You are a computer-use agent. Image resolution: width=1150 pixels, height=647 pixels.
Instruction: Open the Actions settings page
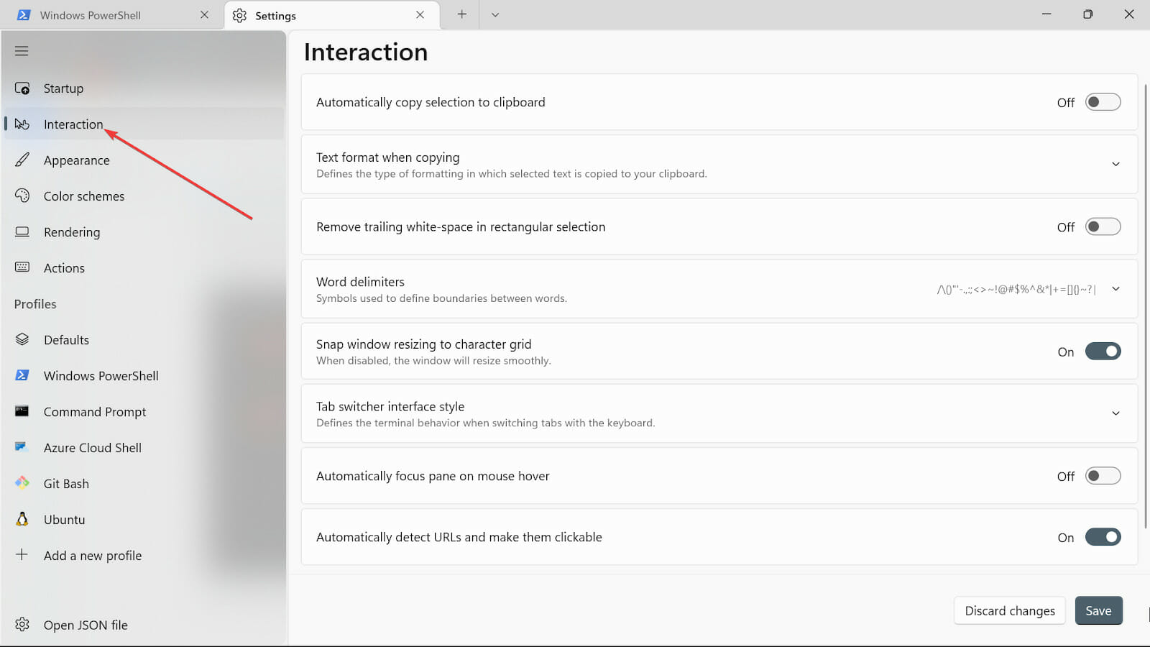144,267
